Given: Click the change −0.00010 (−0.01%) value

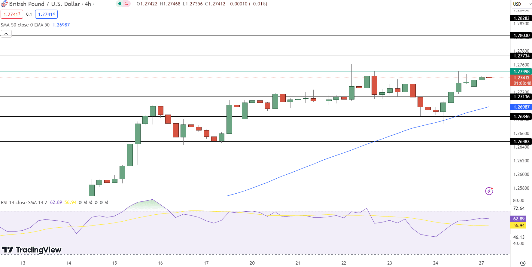Looking at the screenshot, I should click(x=247, y=4).
